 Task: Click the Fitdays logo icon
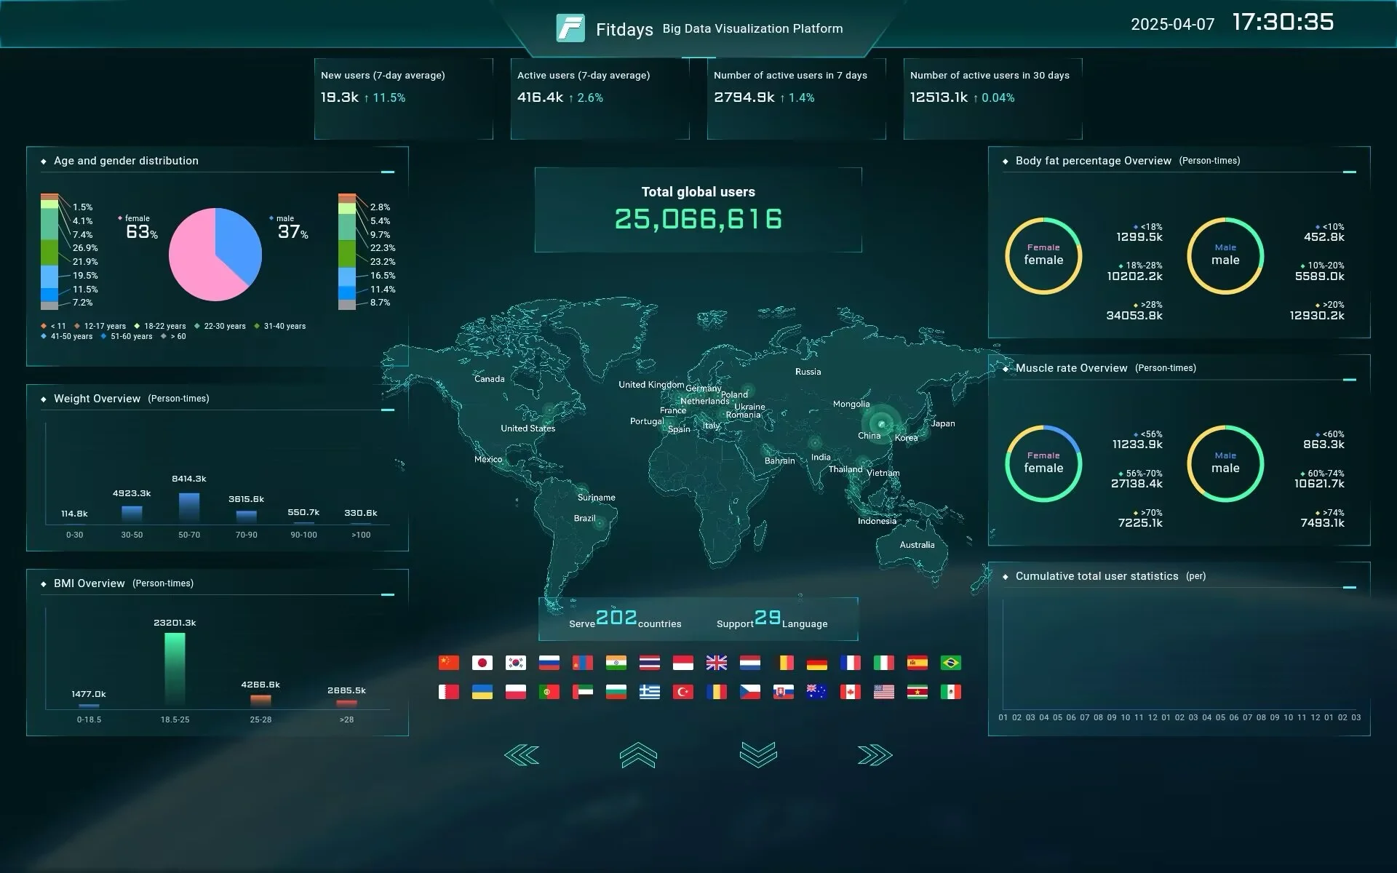pos(570,28)
